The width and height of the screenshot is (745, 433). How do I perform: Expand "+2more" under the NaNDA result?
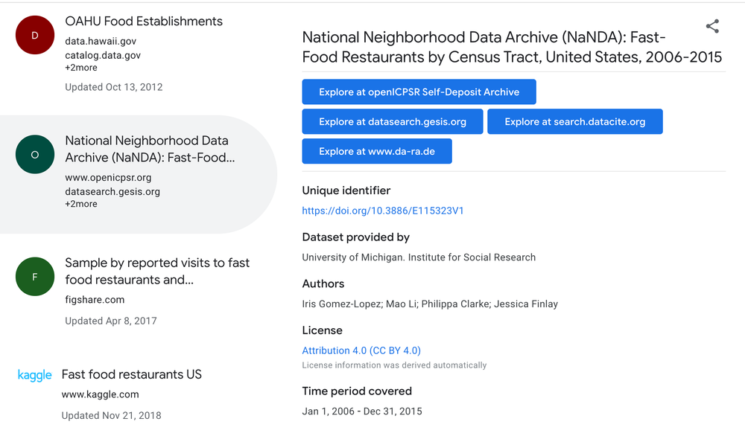point(80,203)
